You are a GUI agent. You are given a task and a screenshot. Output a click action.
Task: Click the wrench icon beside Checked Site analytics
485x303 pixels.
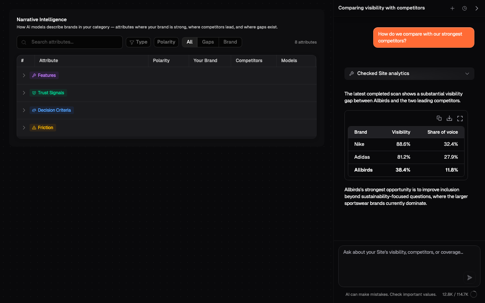[x=352, y=73]
